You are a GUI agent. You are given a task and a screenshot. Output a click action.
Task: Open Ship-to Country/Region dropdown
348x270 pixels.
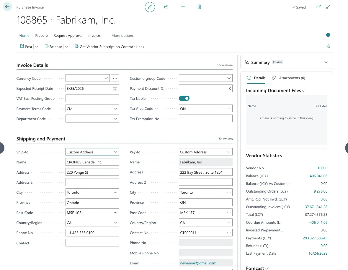115,223
